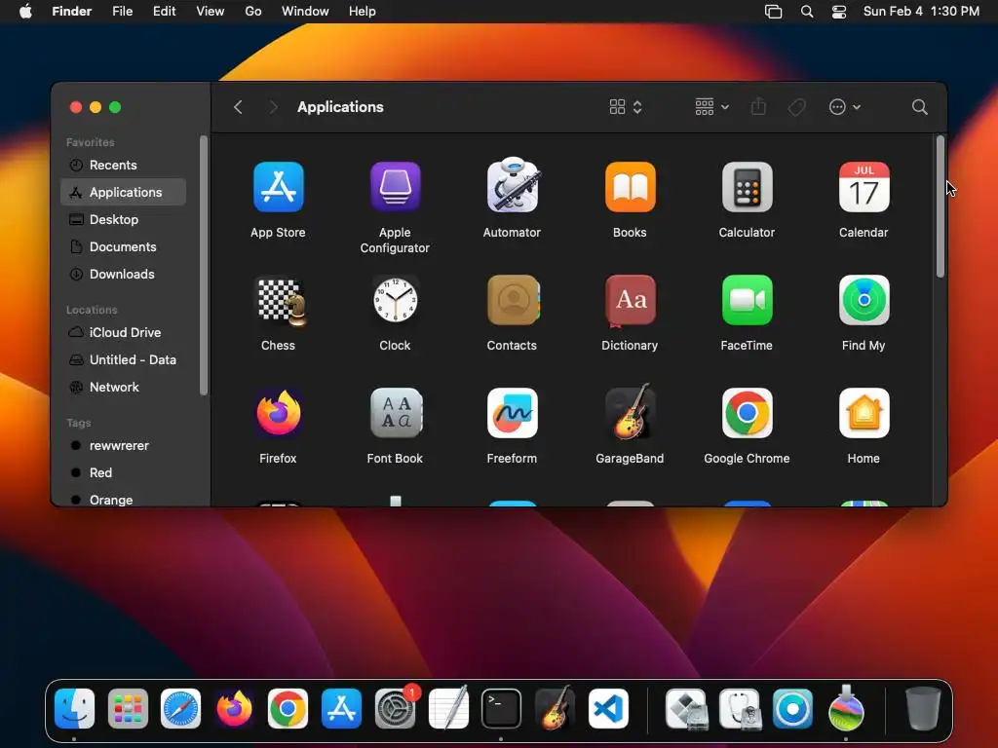Open the icon view switcher dropdown
The image size is (998, 748).
[x=625, y=107]
